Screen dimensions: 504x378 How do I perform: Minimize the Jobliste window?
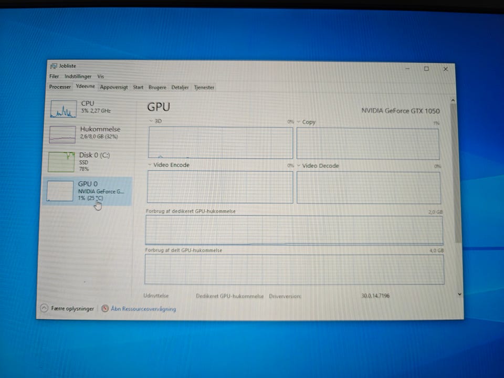click(407, 68)
